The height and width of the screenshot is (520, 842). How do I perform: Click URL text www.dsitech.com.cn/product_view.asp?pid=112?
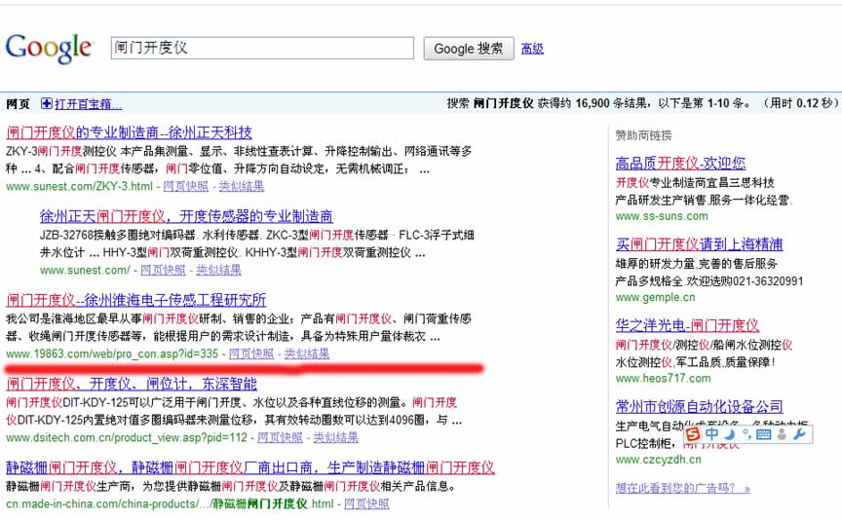click(127, 437)
